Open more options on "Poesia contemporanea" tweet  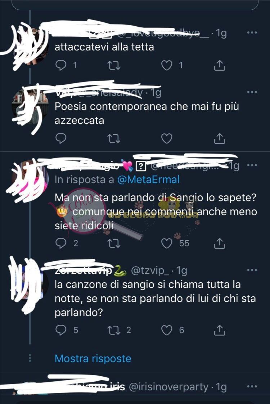252,92
